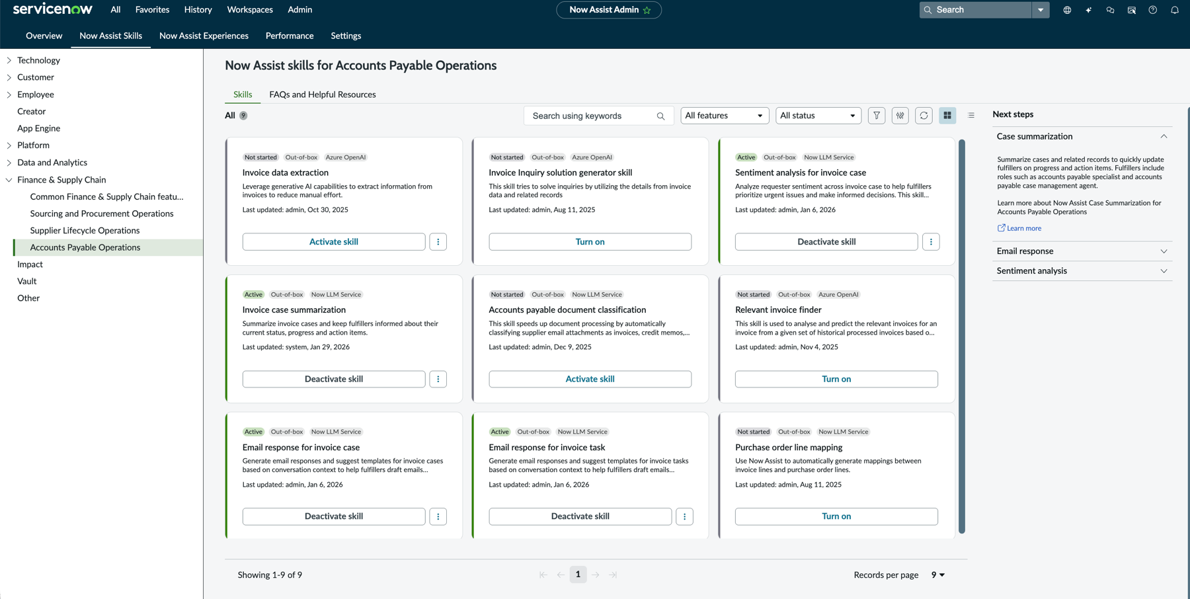Open the help question mark icon
1190x599 pixels.
pyautogui.click(x=1153, y=10)
